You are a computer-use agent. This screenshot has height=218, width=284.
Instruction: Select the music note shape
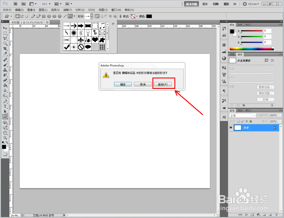tap(102, 26)
